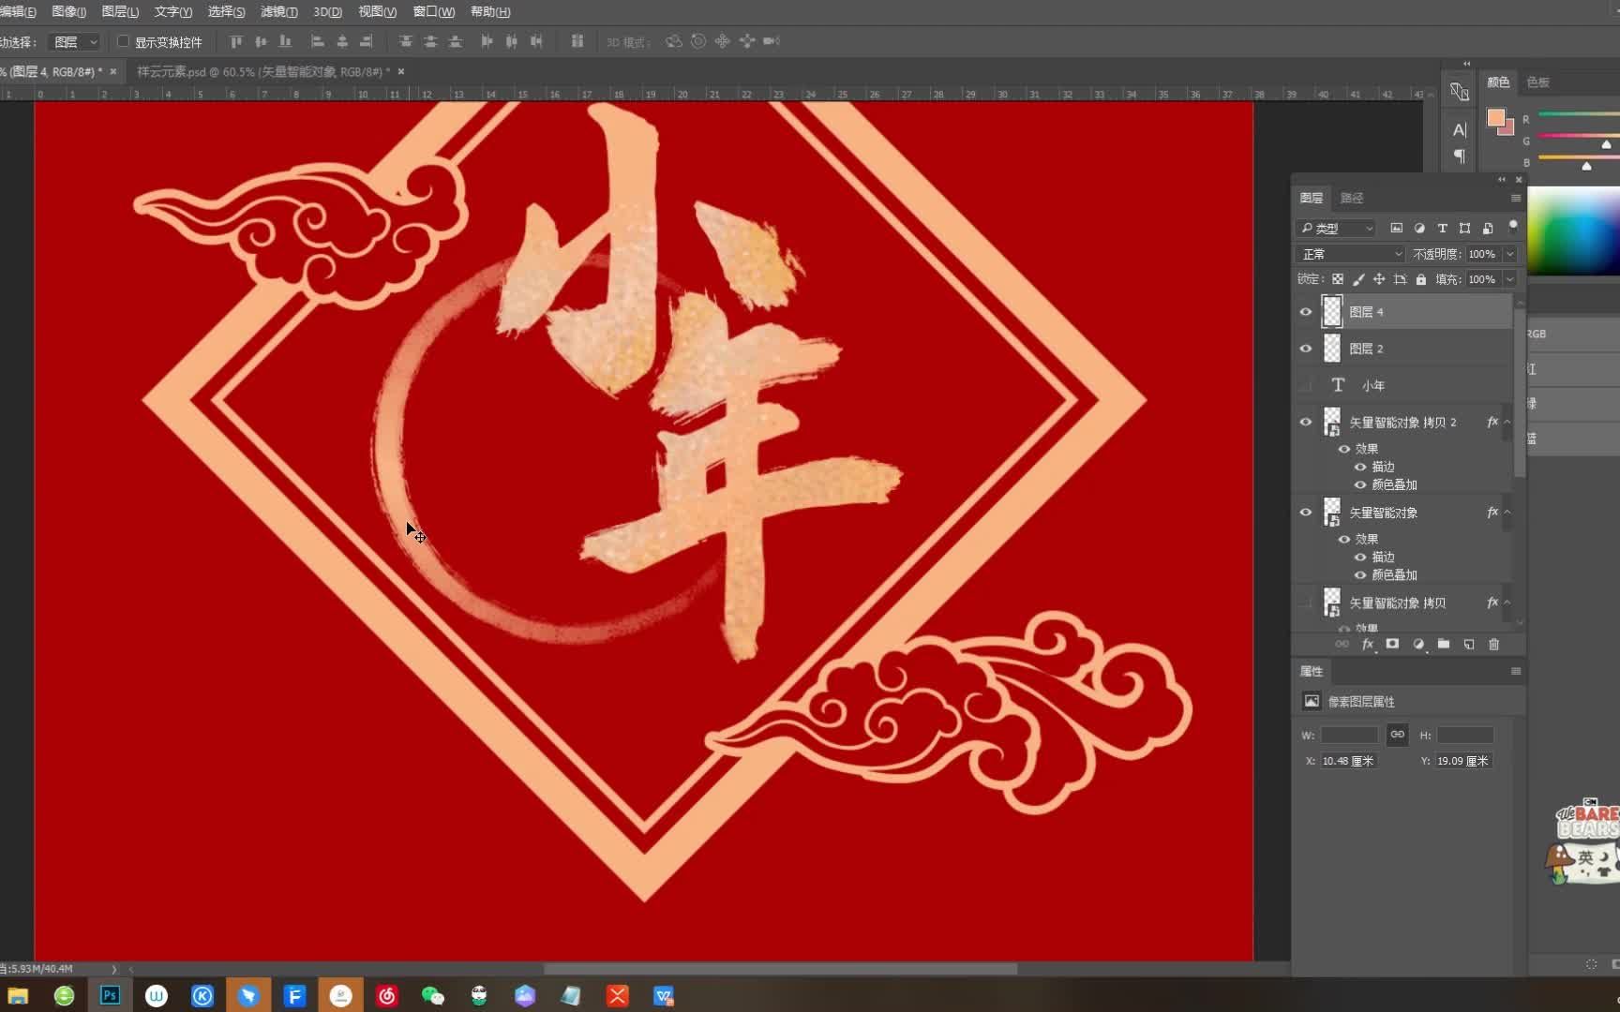Click the Create new adjustment layer icon
Viewport: 1620px width, 1012px height.
click(x=1418, y=644)
